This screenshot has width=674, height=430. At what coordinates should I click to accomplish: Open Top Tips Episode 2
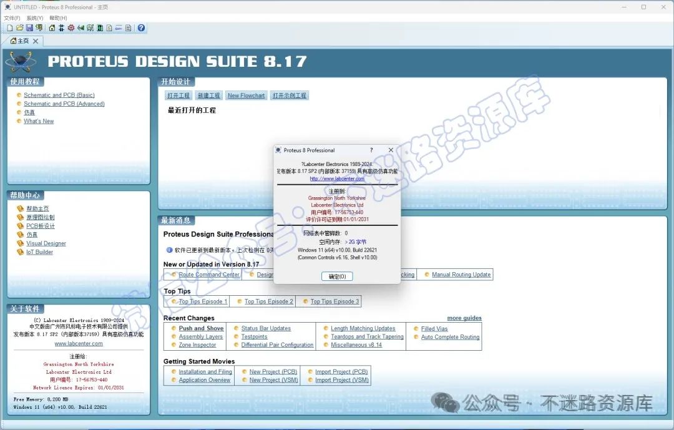tap(268, 301)
